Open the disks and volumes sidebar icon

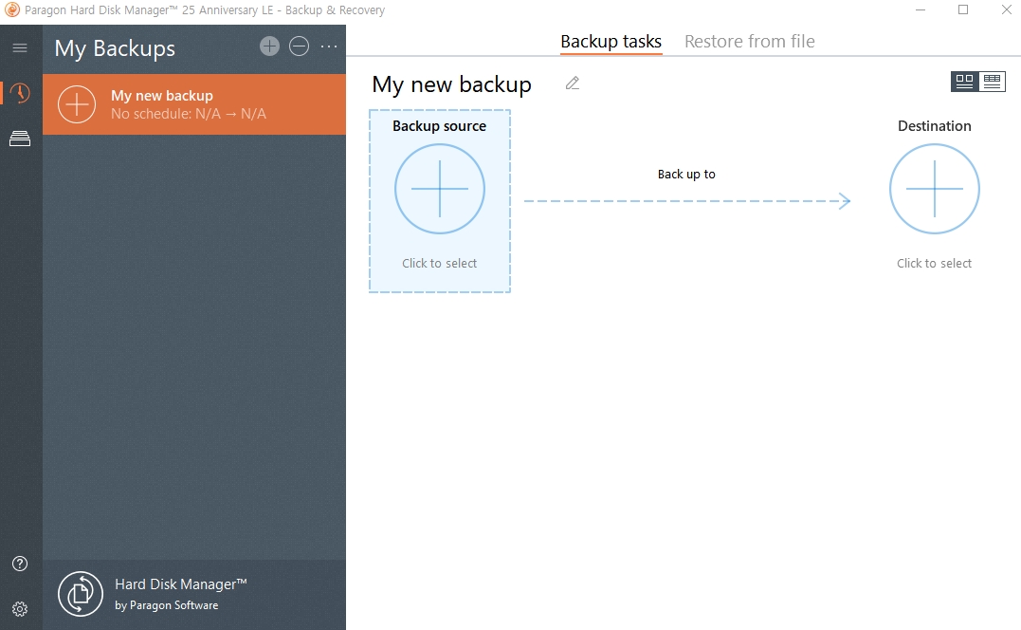[x=20, y=139]
